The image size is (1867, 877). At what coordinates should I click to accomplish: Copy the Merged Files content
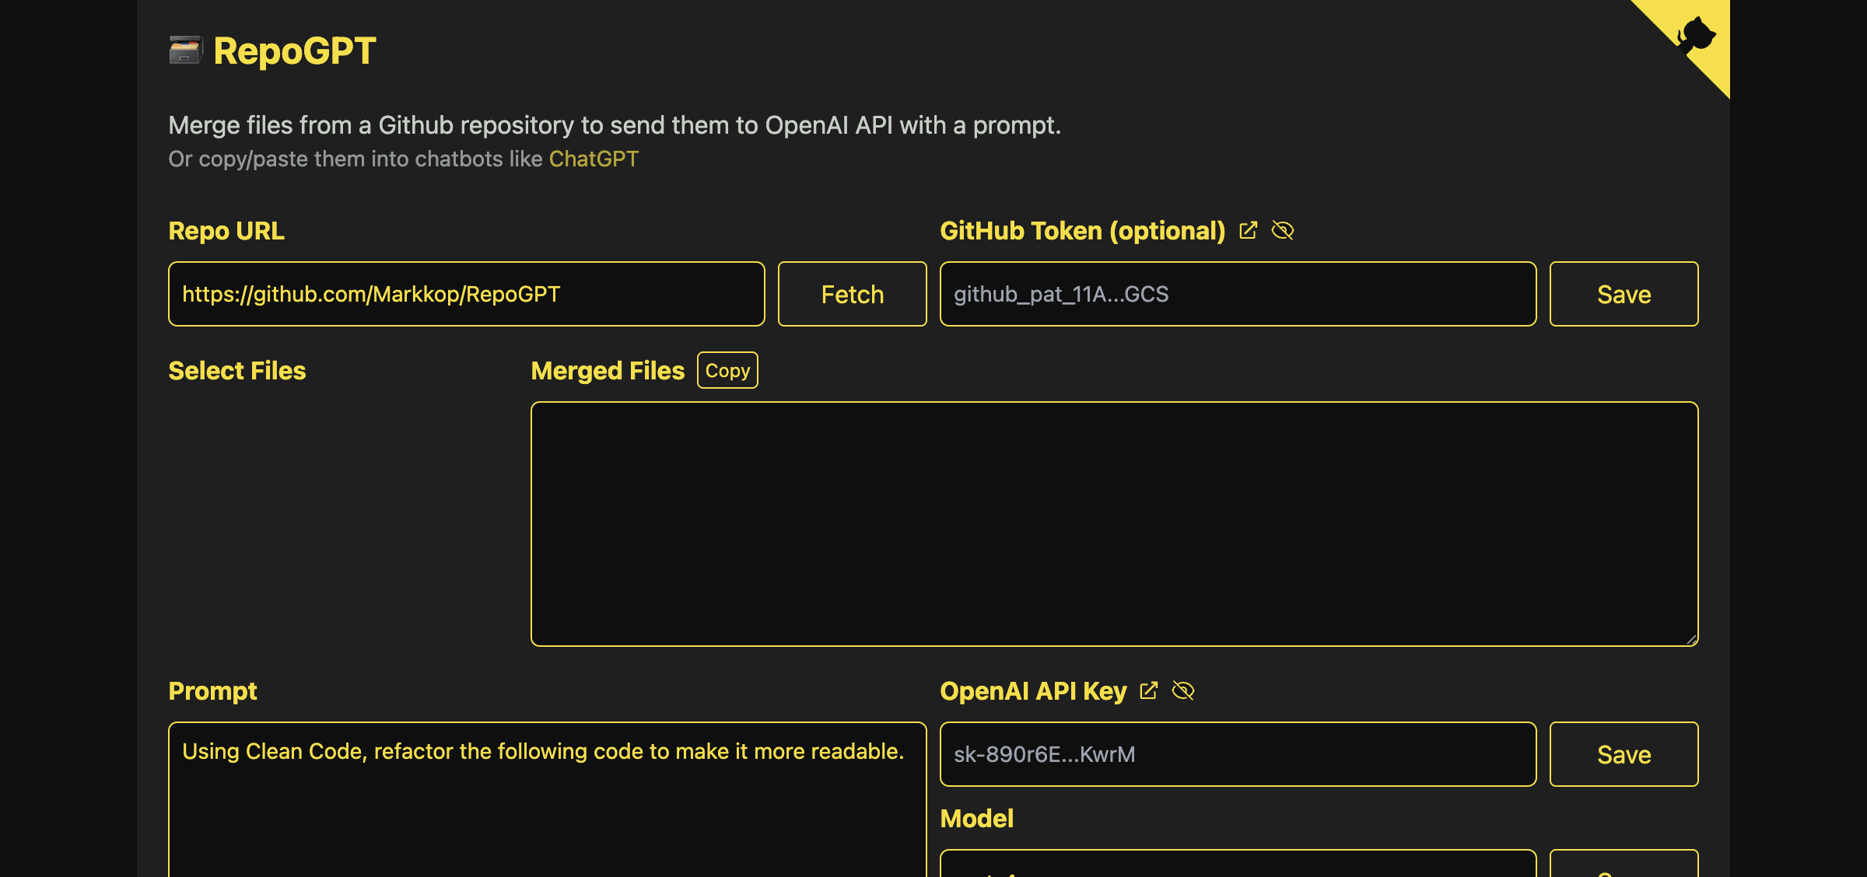(727, 370)
